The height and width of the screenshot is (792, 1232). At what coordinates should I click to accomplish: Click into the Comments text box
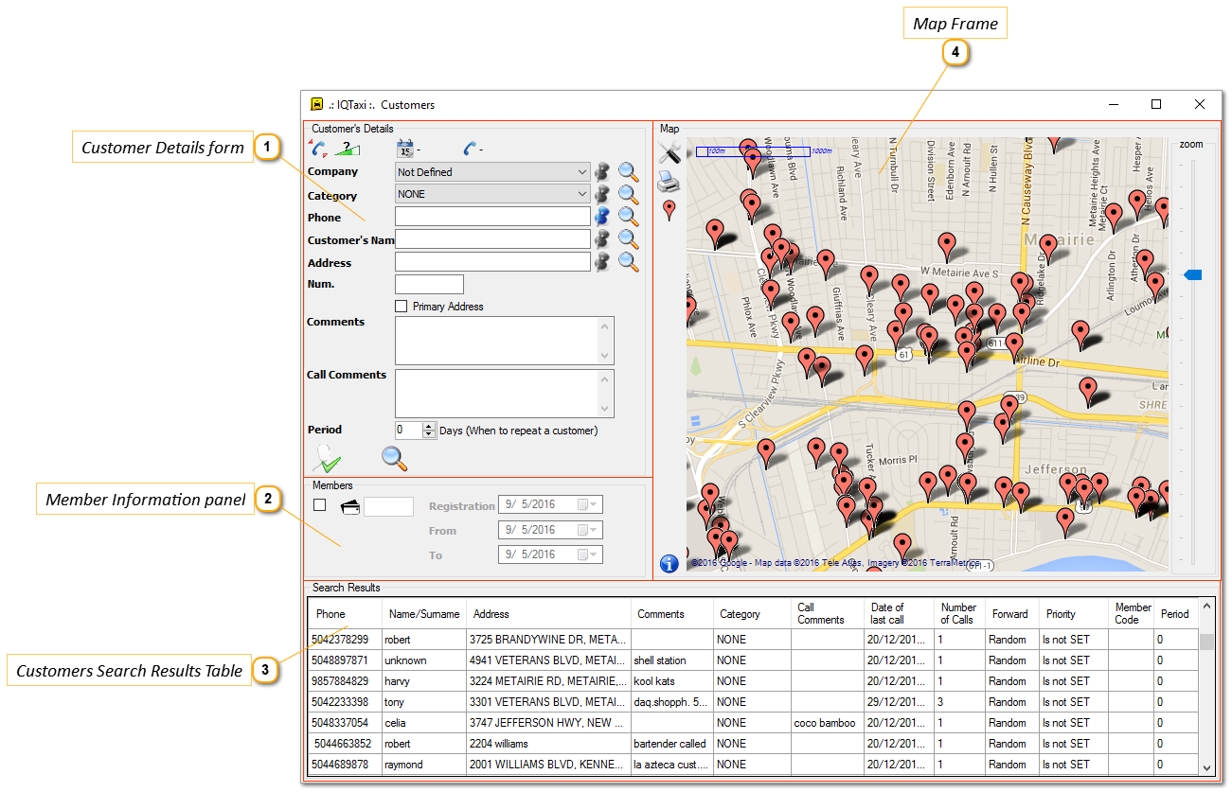[505, 341]
